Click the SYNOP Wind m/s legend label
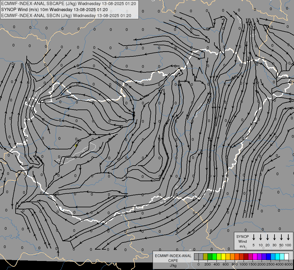The image size is (294, 270). coord(242,241)
